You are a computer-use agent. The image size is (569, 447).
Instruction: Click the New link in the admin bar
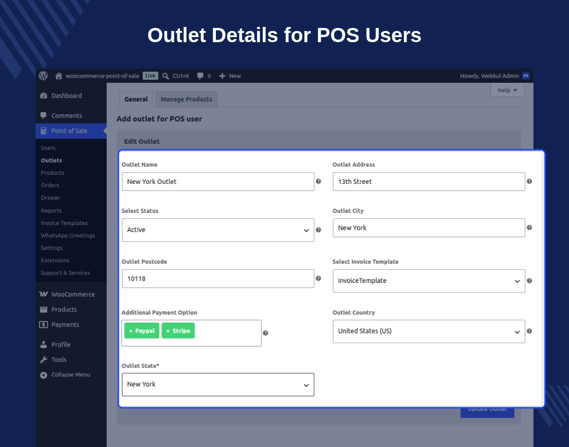(235, 76)
